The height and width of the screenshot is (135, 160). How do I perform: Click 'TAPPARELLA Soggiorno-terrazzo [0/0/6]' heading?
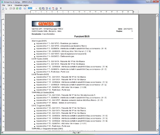47,129
